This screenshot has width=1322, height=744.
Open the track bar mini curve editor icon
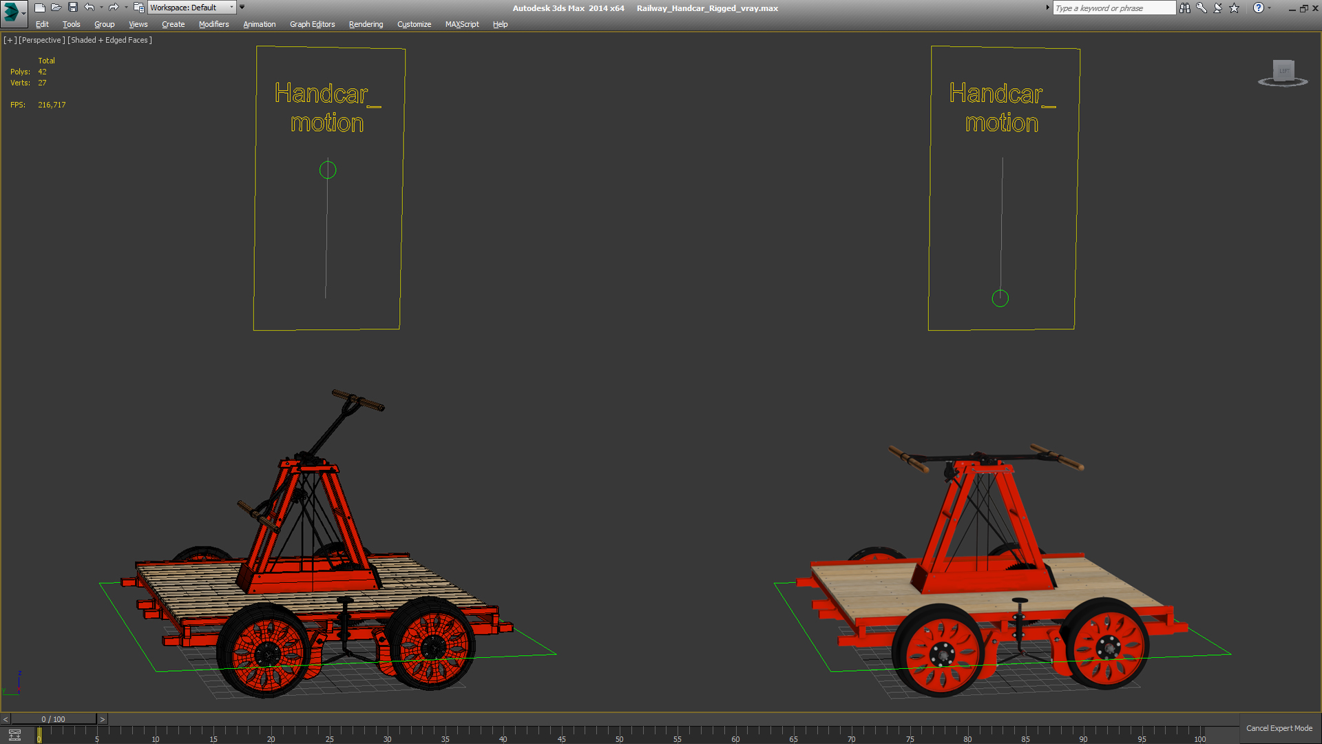tap(14, 735)
